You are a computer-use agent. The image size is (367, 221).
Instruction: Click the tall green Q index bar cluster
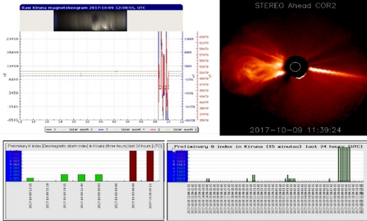pos(344,164)
